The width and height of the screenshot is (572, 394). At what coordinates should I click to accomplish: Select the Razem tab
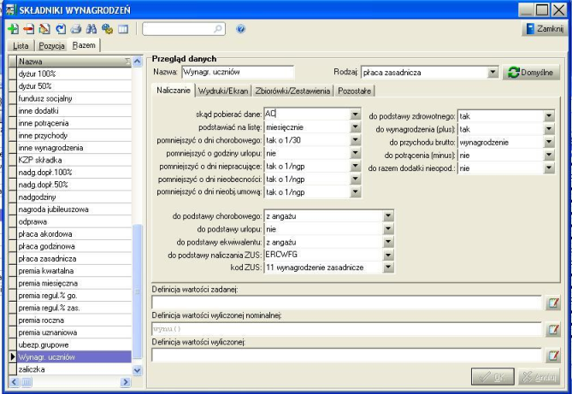pos(84,45)
